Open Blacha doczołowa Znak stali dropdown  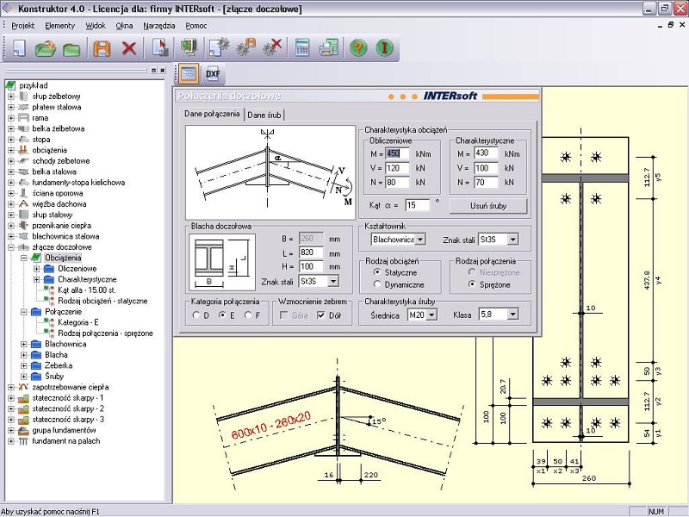(x=333, y=282)
